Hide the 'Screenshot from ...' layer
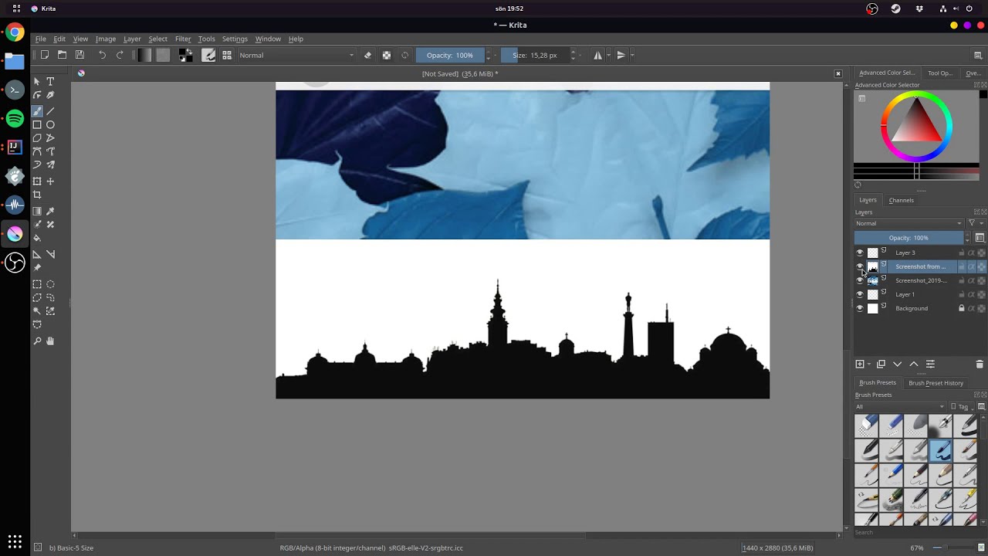Image resolution: width=988 pixels, height=556 pixels. click(x=860, y=266)
